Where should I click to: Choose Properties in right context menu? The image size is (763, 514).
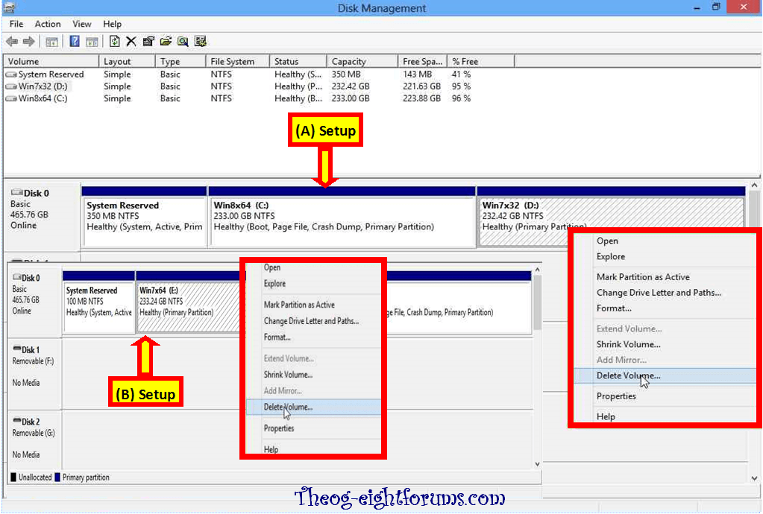pos(665,396)
